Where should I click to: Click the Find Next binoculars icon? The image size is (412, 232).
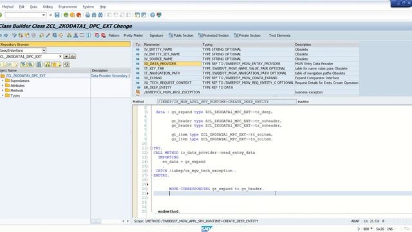pos(100,15)
